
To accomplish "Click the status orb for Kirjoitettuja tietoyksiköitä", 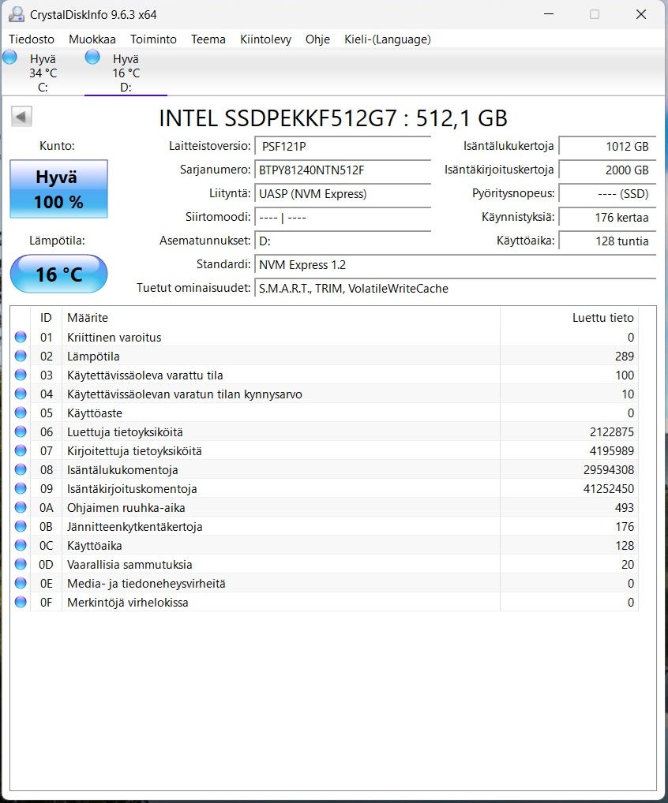I will click(x=21, y=450).
